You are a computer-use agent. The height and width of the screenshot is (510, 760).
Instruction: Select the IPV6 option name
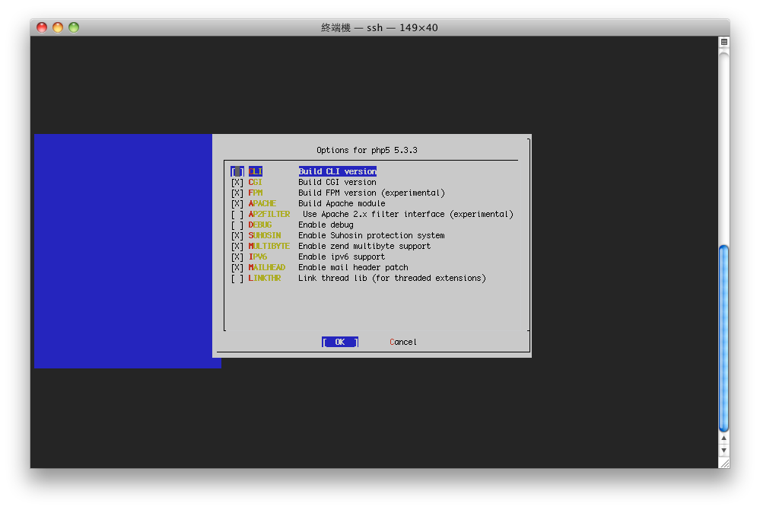pyautogui.click(x=257, y=257)
